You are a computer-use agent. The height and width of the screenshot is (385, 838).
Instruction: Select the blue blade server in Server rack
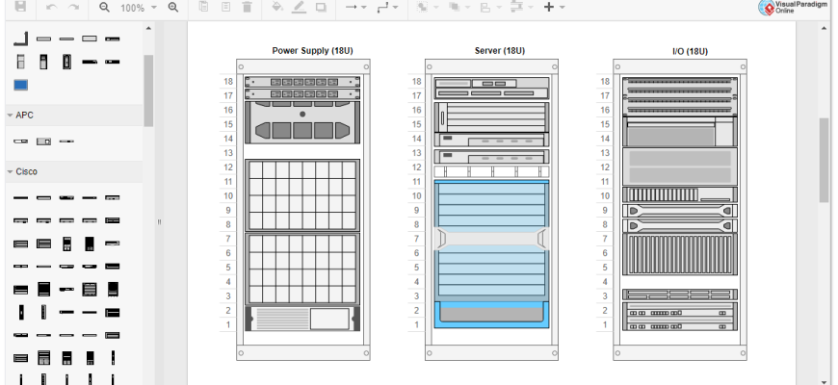click(491, 206)
